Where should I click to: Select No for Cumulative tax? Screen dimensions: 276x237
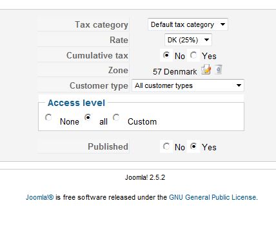(166, 55)
